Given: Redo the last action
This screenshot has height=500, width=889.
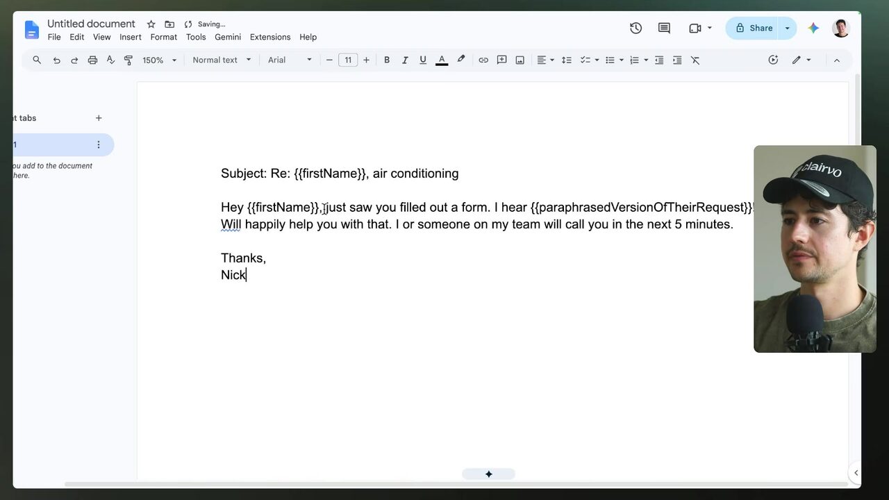Looking at the screenshot, I should [x=74, y=60].
